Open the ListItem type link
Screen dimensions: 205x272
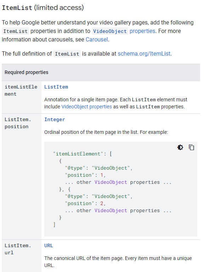pyautogui.click(x=56, y=87)
